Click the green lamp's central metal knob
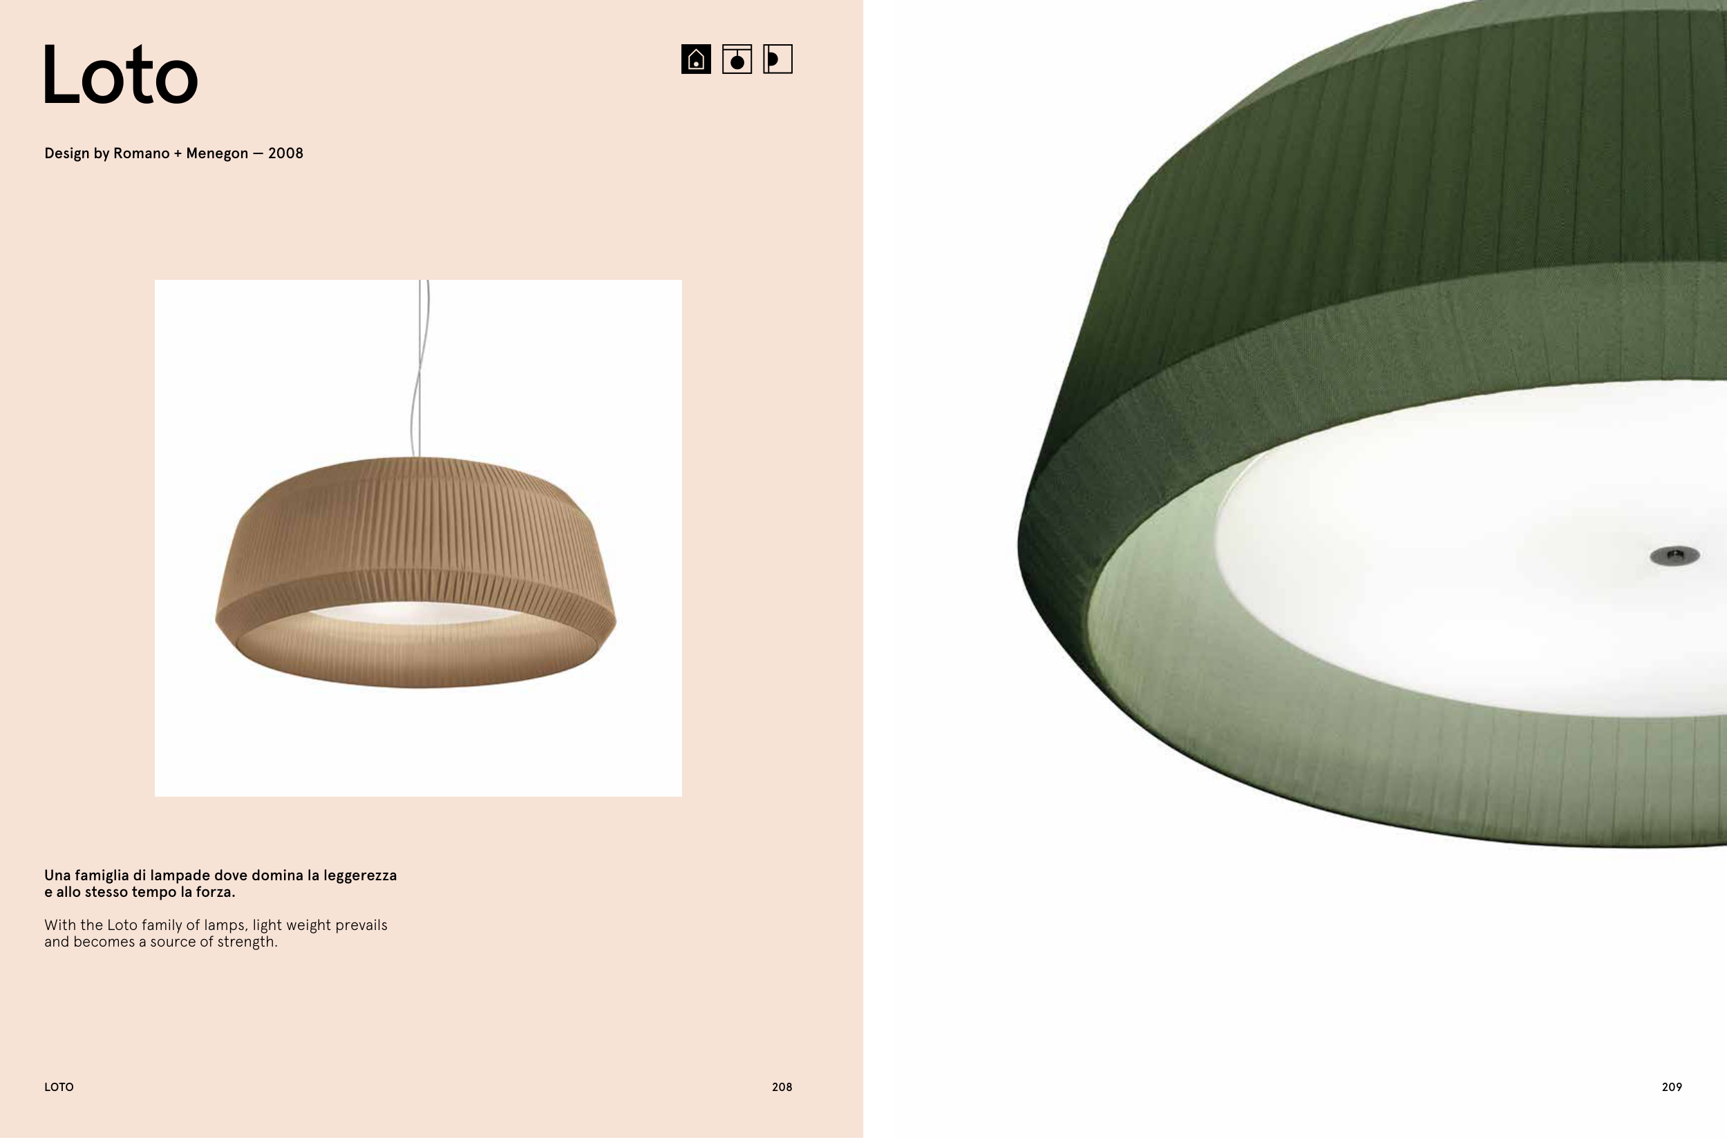 (x=1674, y=556)
